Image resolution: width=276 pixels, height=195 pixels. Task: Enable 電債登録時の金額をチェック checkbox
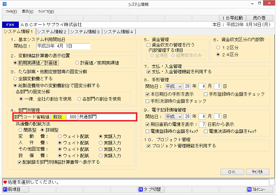[x=172, y=132]
